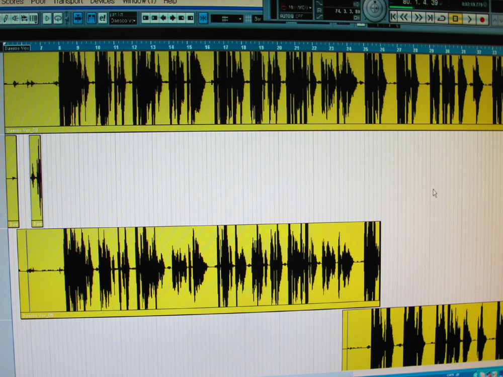Click Go to Previous Marker transport button
The width and height of the screenshot is (503, 377).
[394, 17]
